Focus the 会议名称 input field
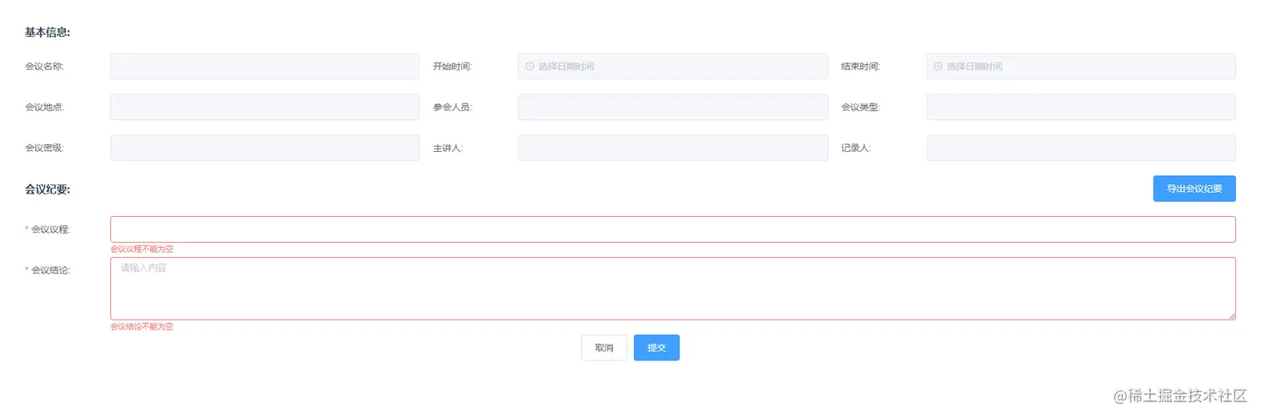This screenshot has width=1261, height=418. tap(264, 67)
